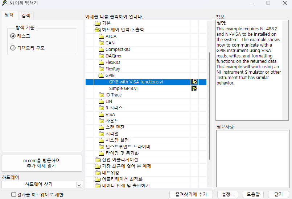Image resolution: width=292 pixels, height=199 pixels.
Task: Click the 시리얼 folder icon
Action: (x=101, y=134)
